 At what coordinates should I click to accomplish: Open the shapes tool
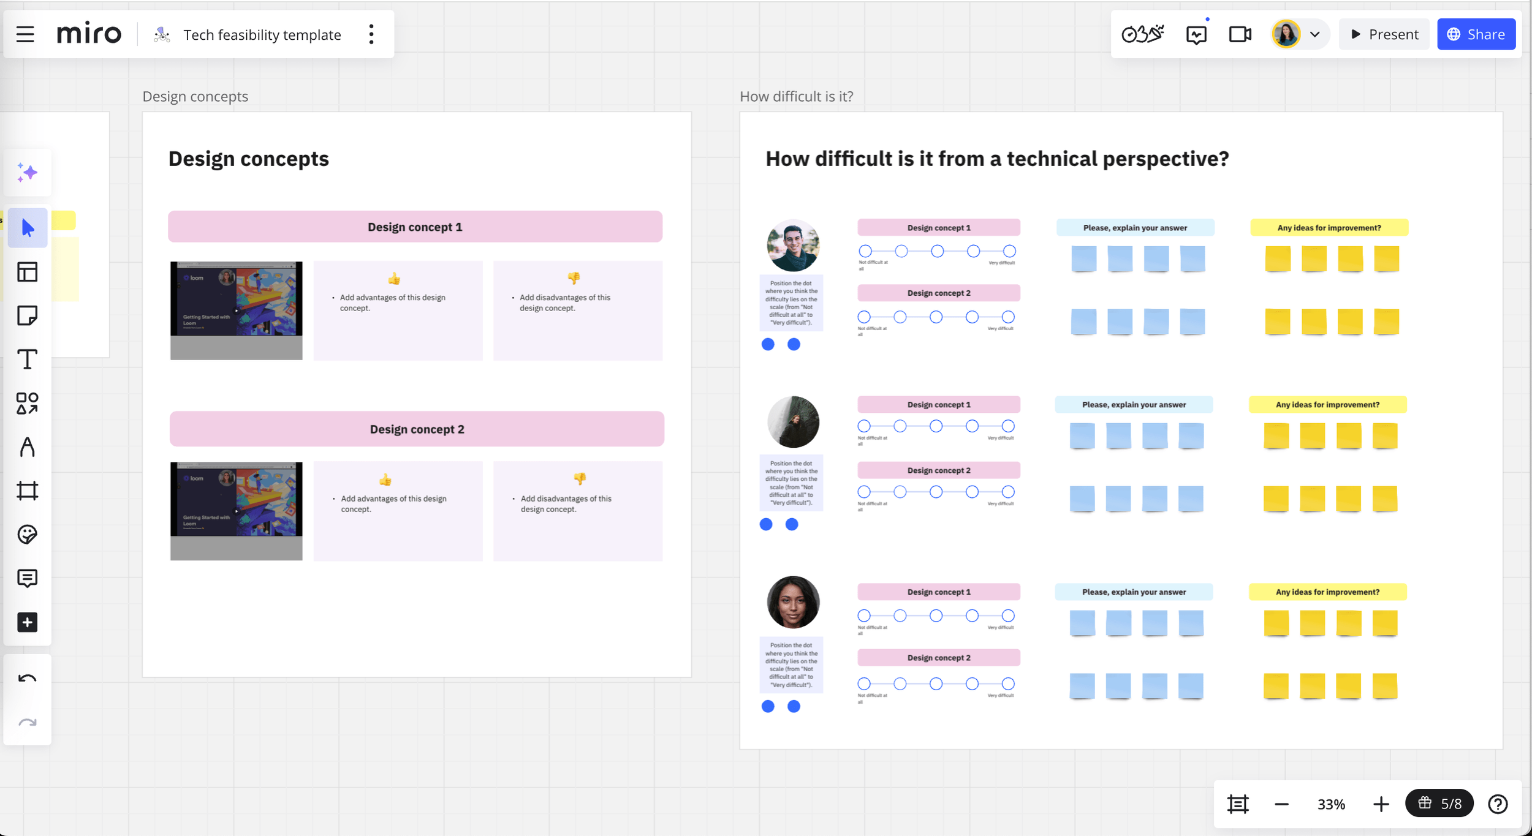[27, 404]
